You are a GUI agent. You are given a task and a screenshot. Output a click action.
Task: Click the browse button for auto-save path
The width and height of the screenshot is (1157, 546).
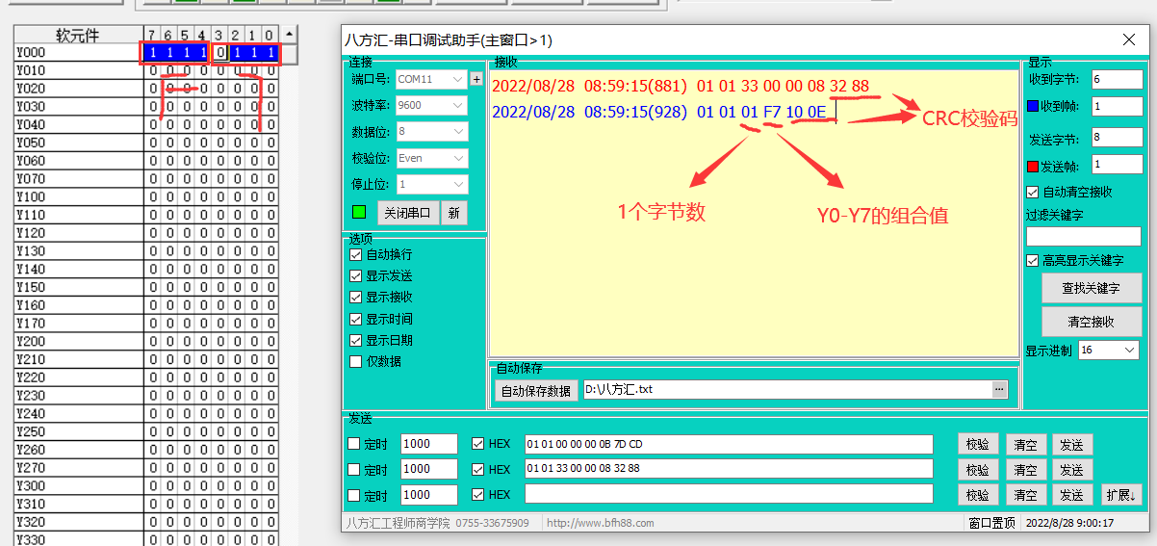999,389
